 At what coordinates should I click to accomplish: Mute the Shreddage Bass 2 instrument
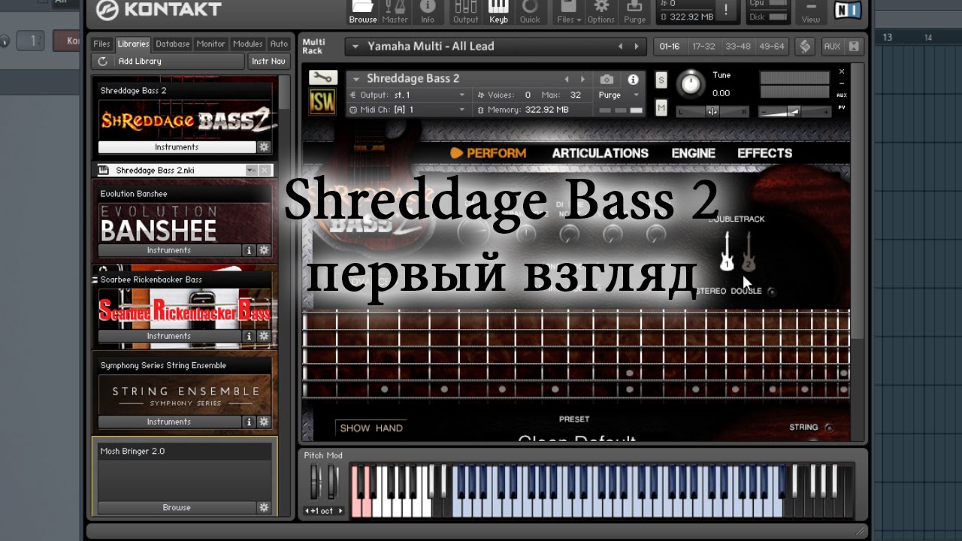click(x=661, y=108)
